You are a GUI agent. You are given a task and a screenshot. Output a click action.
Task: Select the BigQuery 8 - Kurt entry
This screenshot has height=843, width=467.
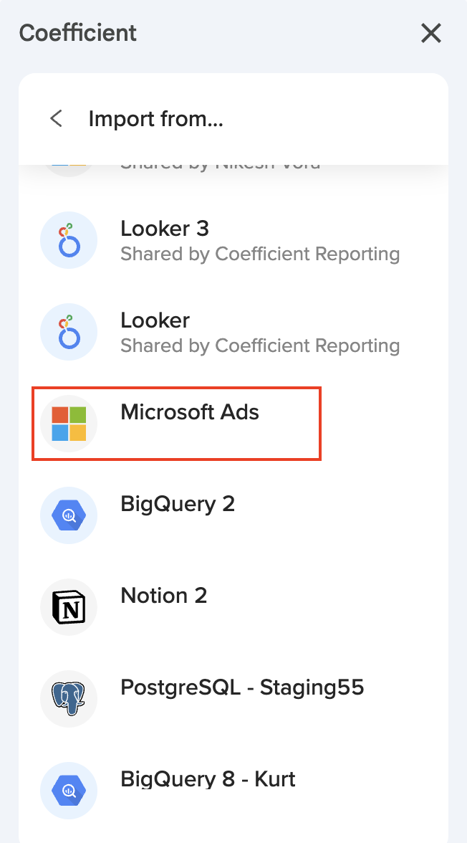[208, 779]
